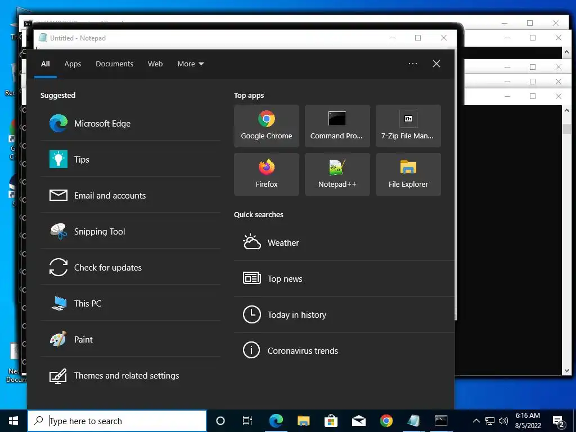The height and width of the screenshot is (432, 576).
Task: Open the notification Action Center
Action: [x=559, y=421]
